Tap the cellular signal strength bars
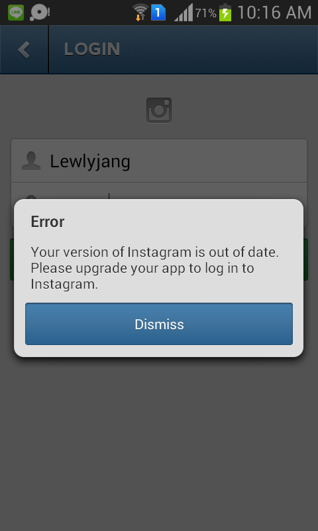Viewport: 318px width, 531px height. pyautogui.click(x=184, y=13)
